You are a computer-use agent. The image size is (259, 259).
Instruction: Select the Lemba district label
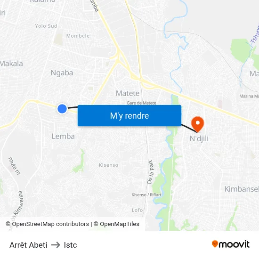coord(63,137)
